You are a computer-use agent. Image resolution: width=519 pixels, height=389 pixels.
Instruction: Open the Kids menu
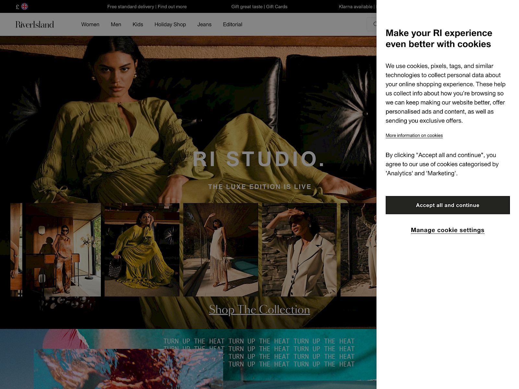pyautogui.click(x=138, y=24)
